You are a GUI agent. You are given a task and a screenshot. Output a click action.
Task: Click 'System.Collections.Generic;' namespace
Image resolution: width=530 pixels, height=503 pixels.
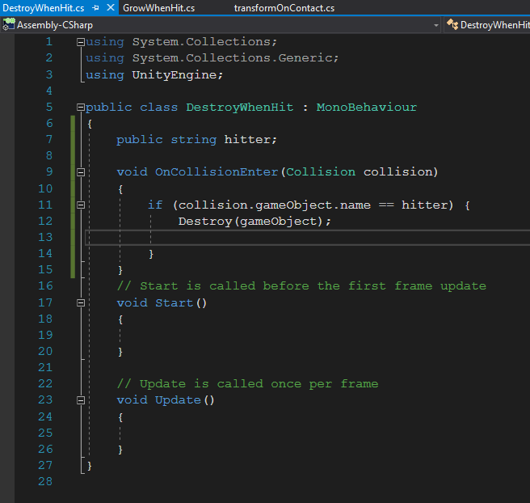click(x=235, y=58)
